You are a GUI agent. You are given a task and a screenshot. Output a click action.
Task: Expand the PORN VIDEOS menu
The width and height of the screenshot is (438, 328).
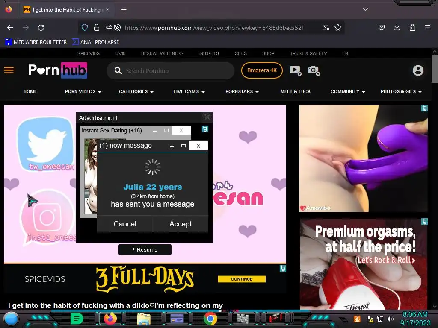coord(83,91)
